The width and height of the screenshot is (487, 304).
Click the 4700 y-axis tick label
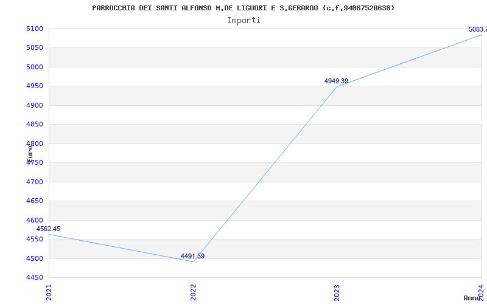pyautogui.click(x=35, y=182)
